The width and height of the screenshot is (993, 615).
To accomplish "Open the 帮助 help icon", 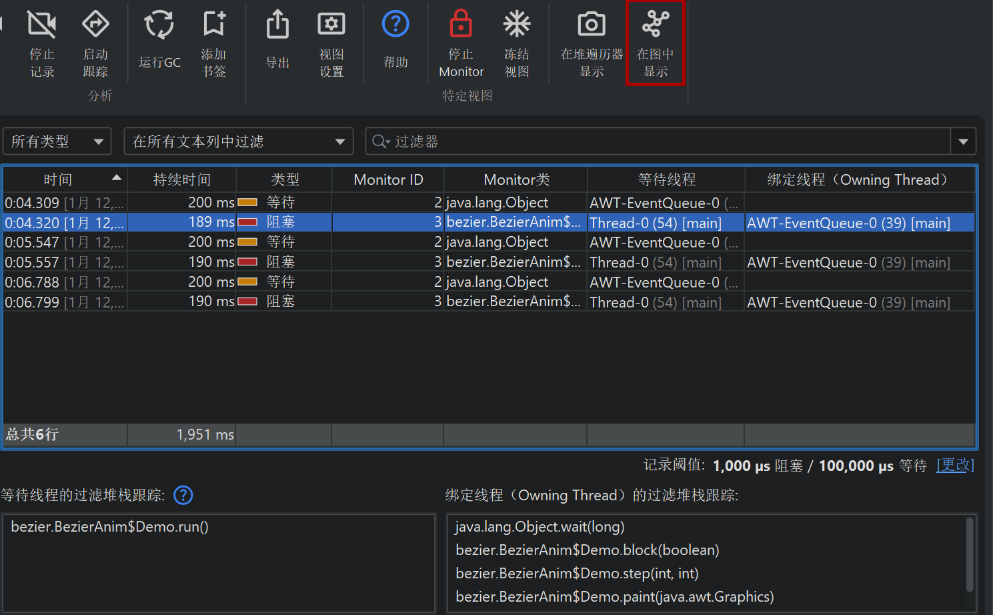I will point(395,25).
